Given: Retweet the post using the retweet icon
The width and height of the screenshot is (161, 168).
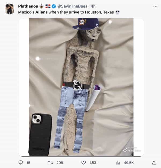Looking at the screenshot, I should point(50,163).
